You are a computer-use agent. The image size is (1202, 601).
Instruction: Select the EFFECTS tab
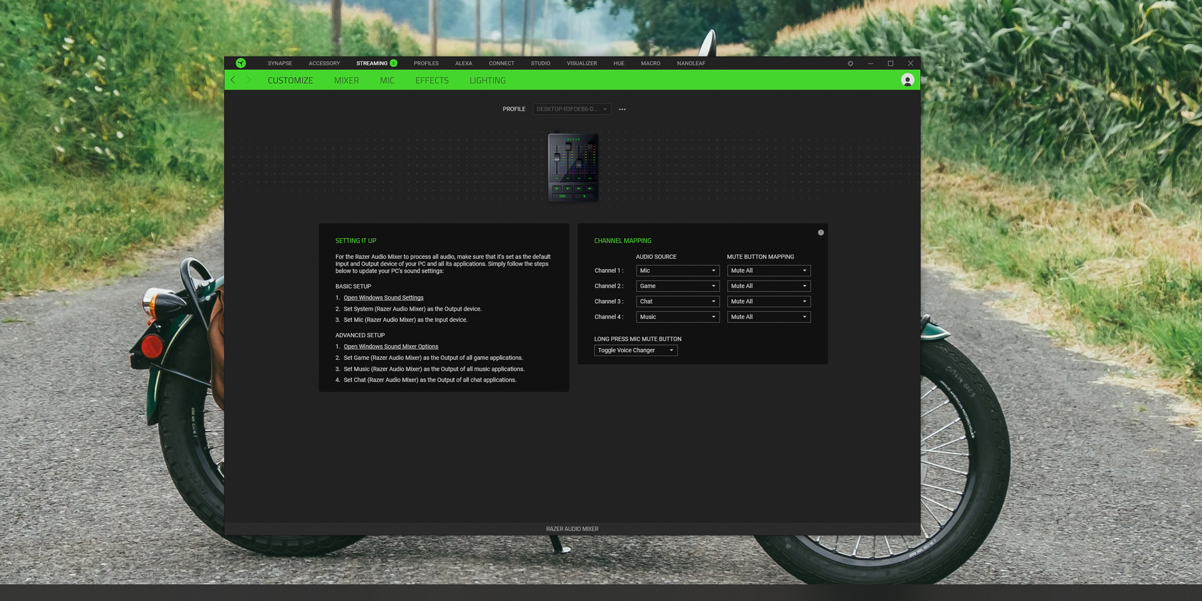(432, 80)
